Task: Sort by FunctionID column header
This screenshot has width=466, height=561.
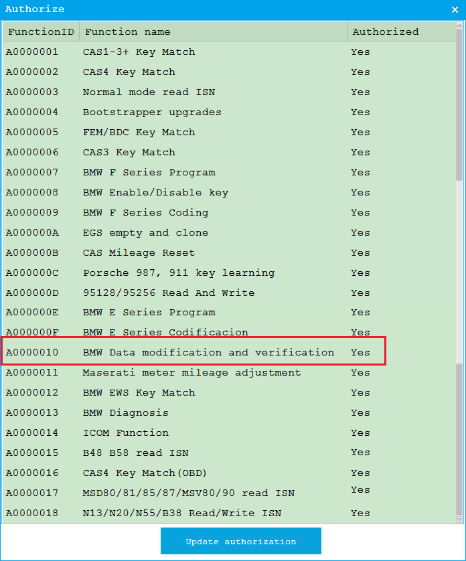Action: click(40, 31)
